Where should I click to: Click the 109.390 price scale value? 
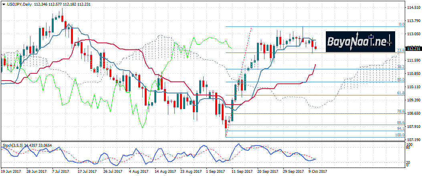pyautogui.click(x=413, y=100)
